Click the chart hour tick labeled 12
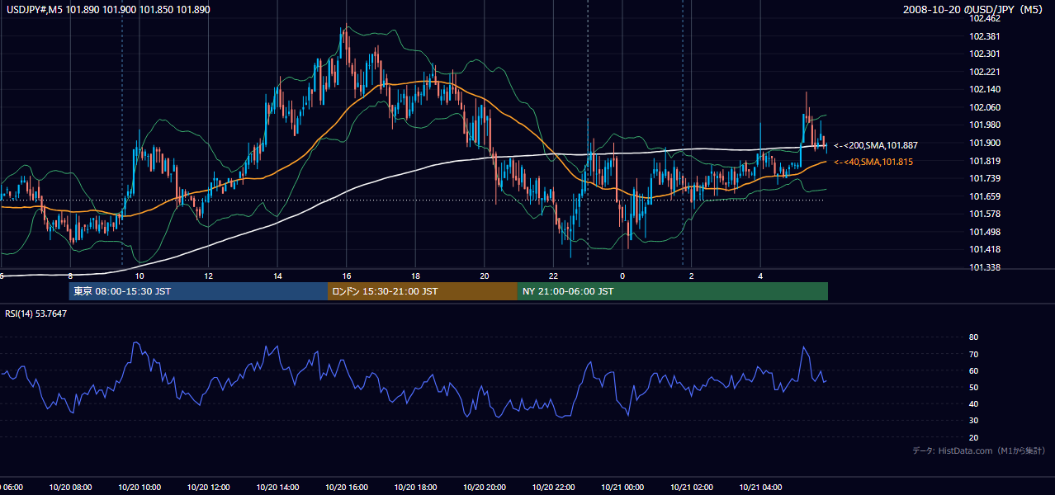The image size is (1055, 495). point(208,276)
